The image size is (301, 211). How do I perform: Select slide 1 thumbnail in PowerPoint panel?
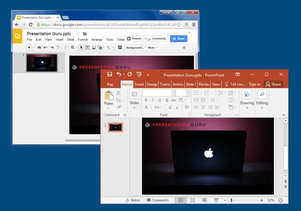115,127
